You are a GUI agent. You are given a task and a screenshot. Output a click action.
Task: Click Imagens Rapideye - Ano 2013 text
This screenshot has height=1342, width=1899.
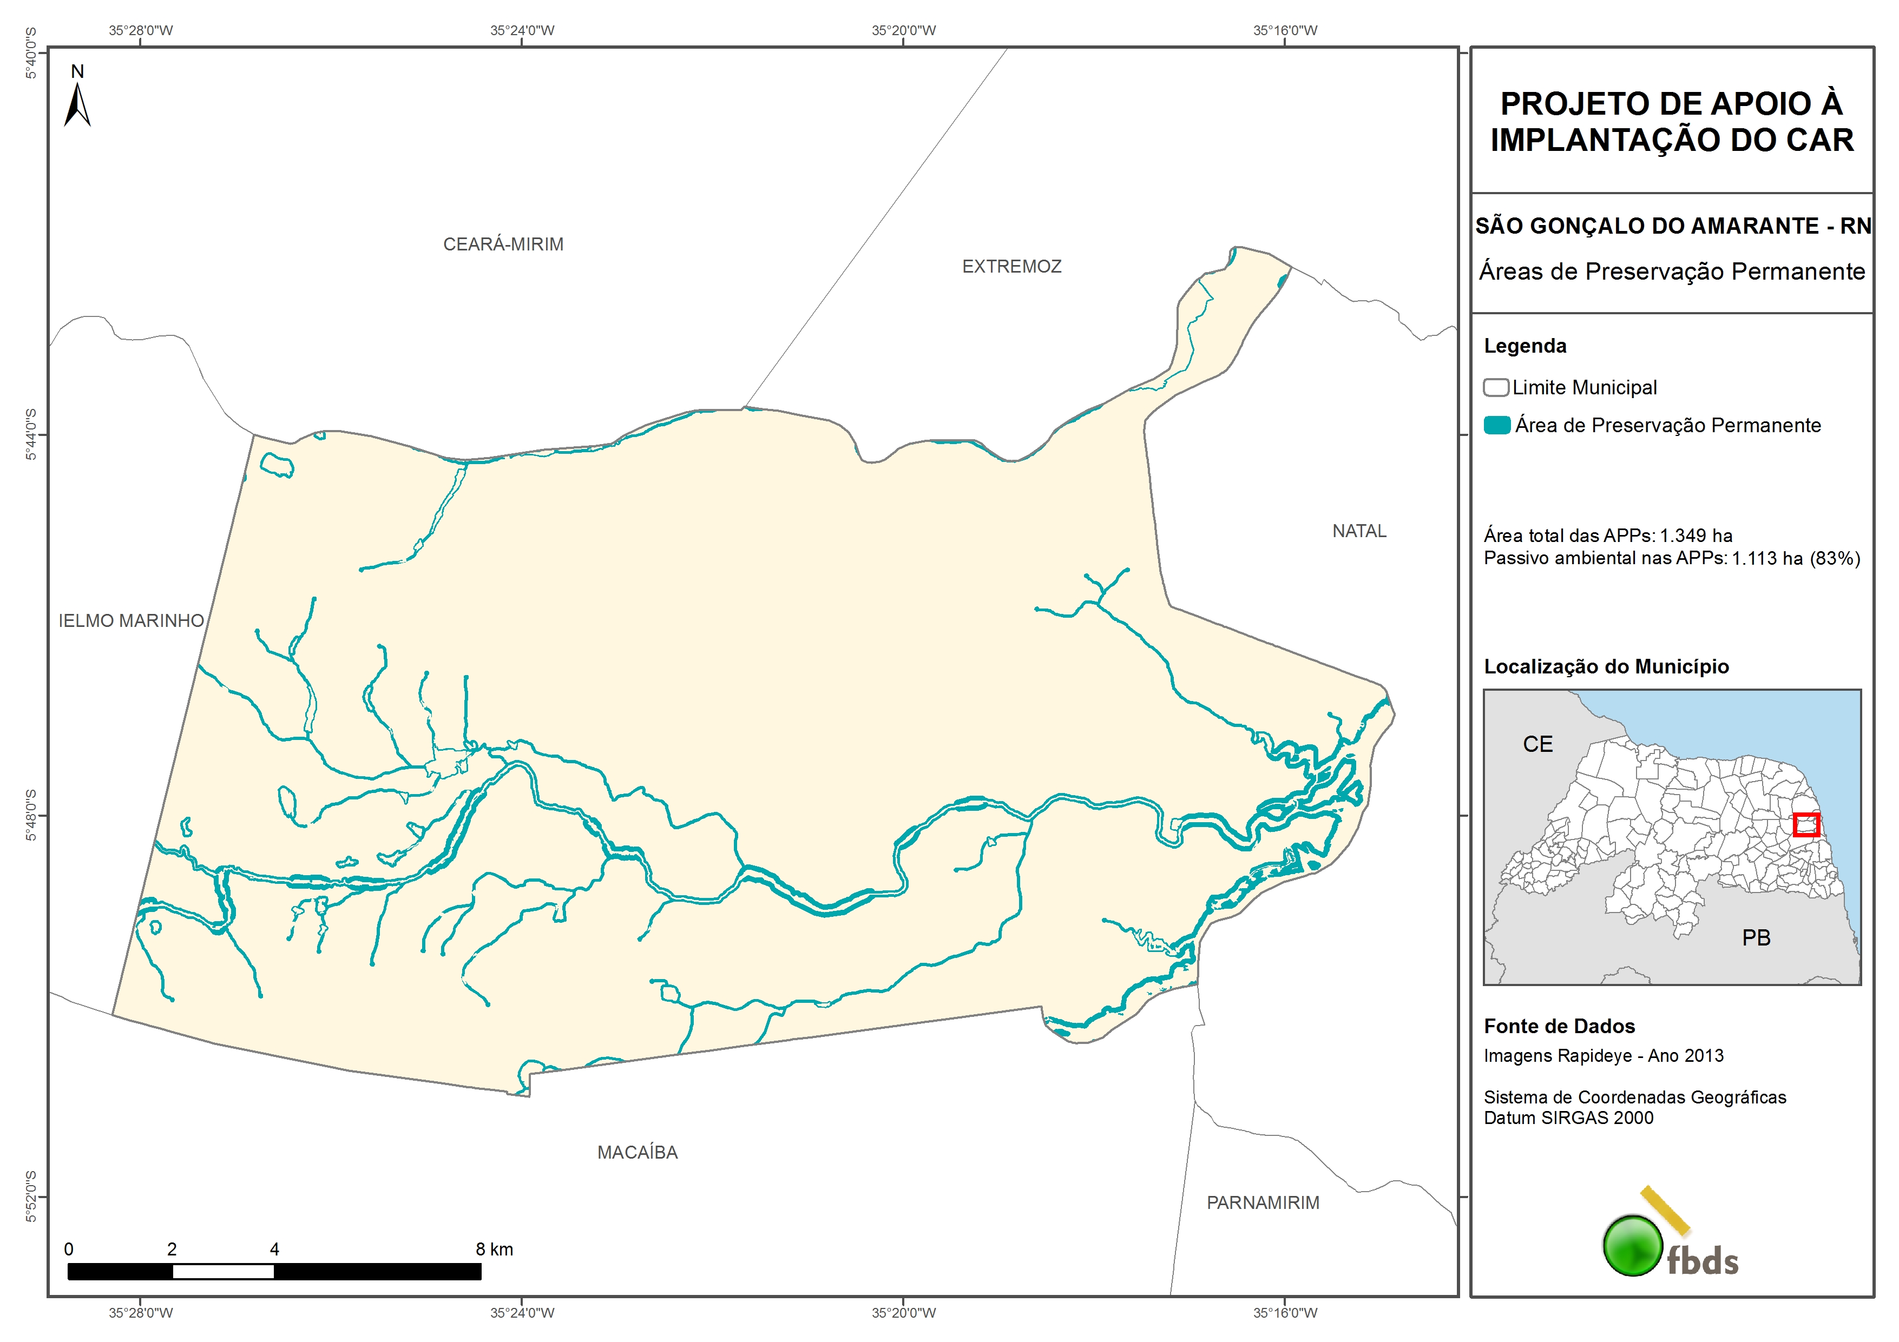(1603, 1056)
